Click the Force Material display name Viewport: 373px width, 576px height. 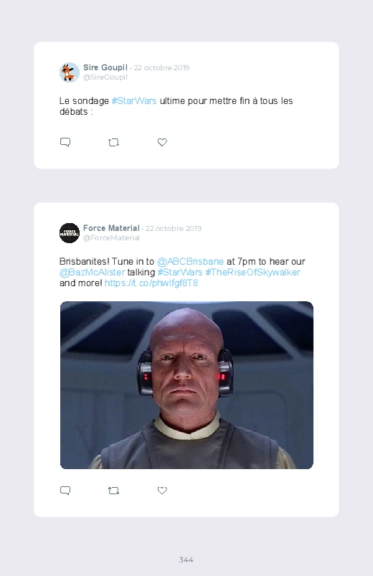(x=111, y=228)
